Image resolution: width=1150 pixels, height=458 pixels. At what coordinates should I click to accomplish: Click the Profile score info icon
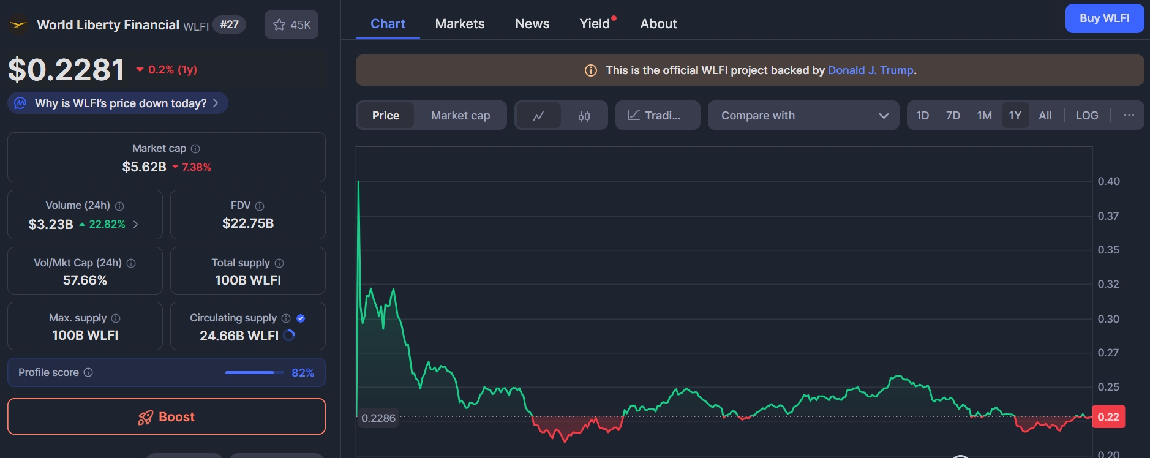coord(88,372)
